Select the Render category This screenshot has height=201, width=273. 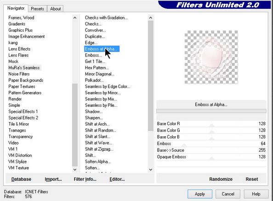pos(15,99)
